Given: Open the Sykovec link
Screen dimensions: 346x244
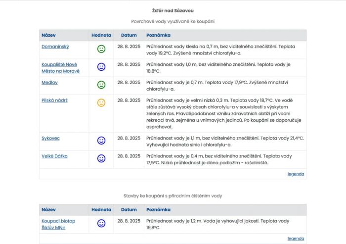Looking at the screenshot, I should coord(51,138).
